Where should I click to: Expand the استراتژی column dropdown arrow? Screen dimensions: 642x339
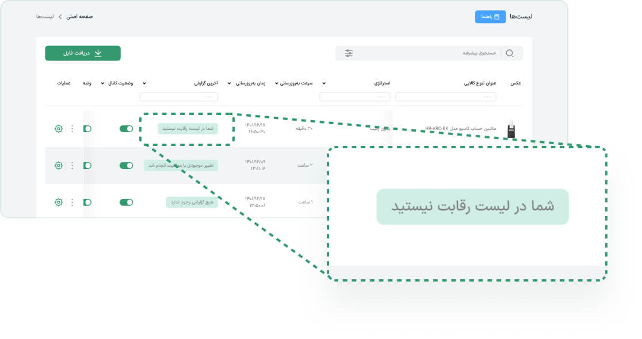324,83
